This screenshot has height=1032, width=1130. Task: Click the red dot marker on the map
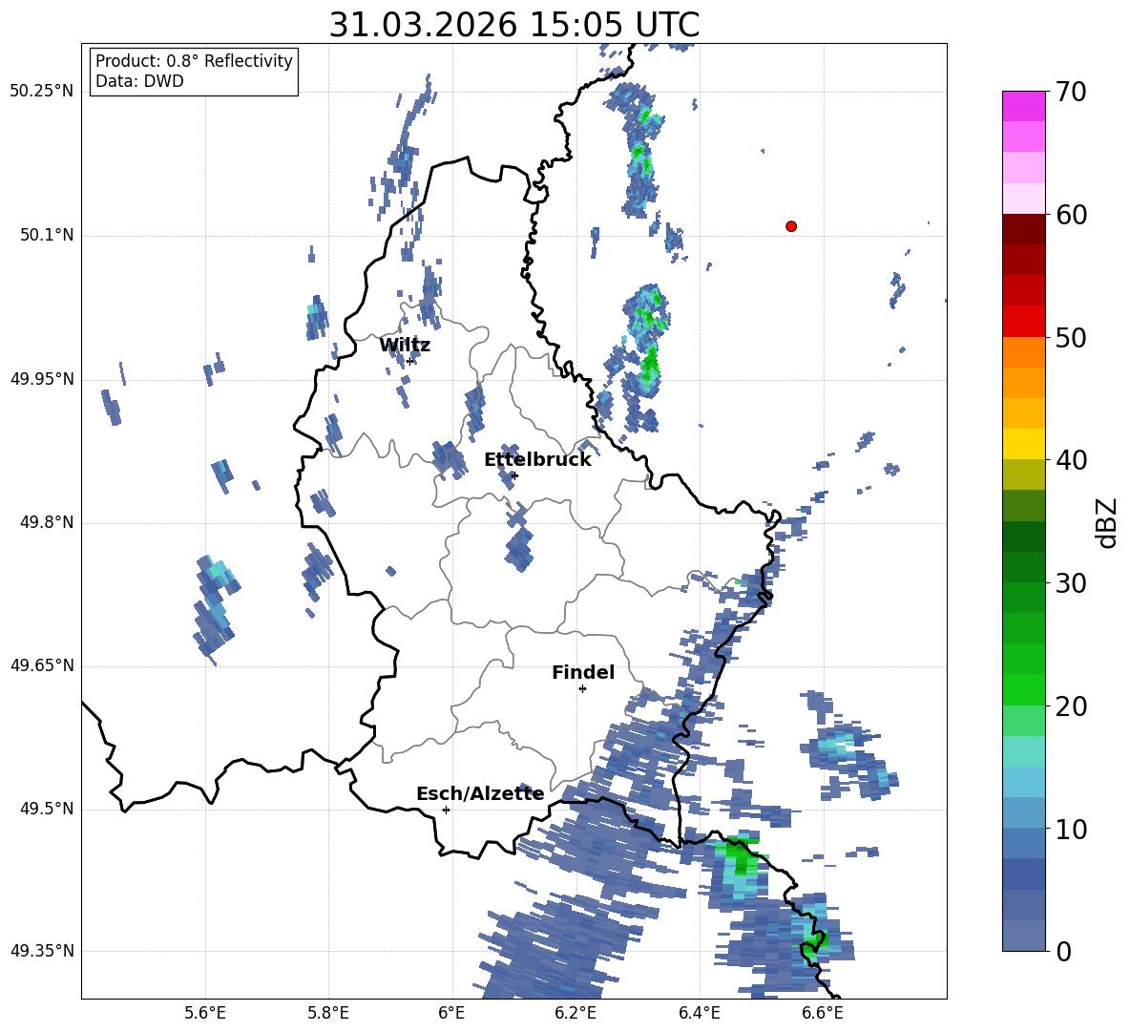(x=791, y=226)
